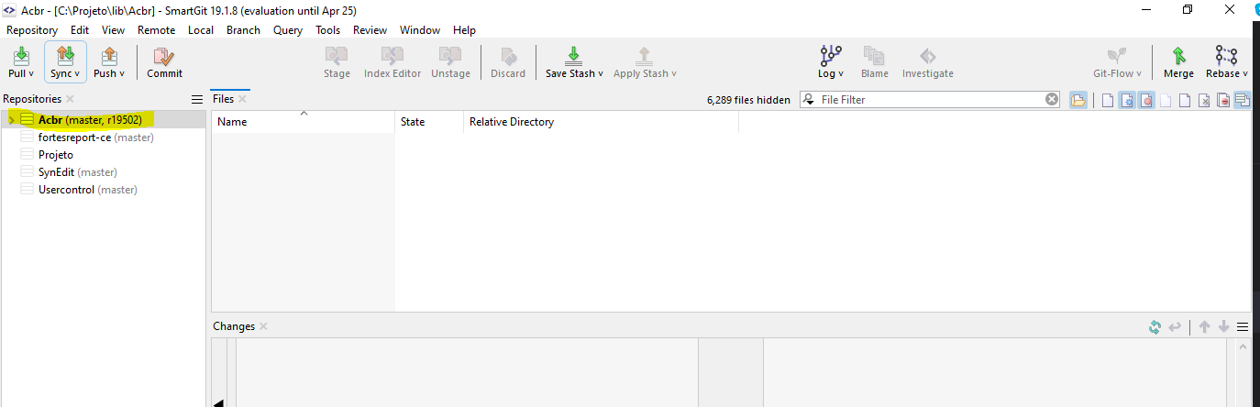Viewport: 1260px width, 407px height.
Task: Click the Apply Stash toolbar button
Action: click(x=645, y=61)
